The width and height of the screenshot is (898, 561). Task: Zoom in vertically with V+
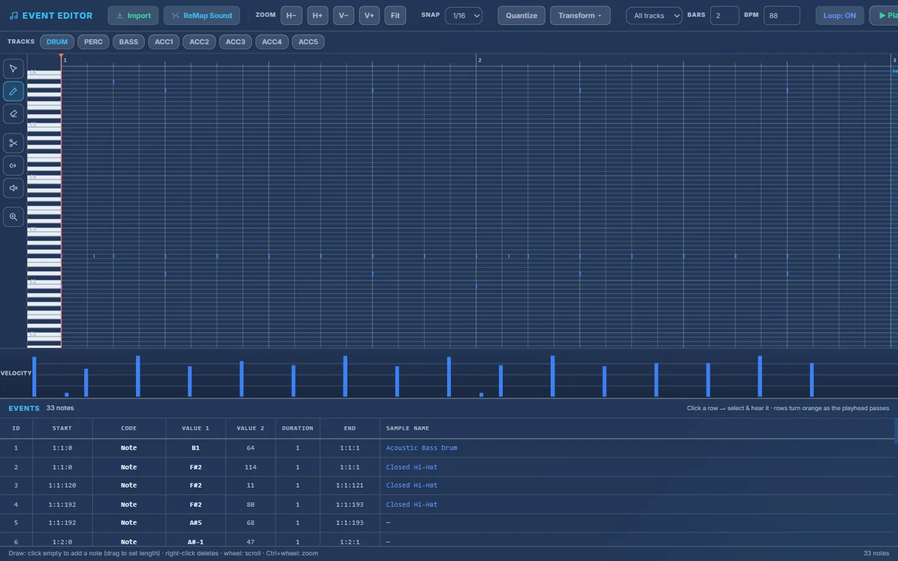(369, 16)
